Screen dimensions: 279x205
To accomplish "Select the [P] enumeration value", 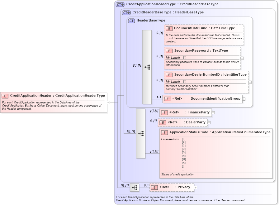I will [x=183, y=139].
